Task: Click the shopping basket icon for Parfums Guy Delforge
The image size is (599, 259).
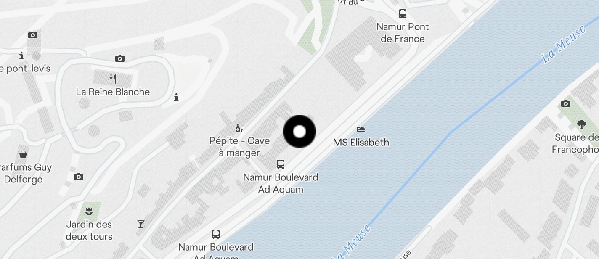Action: (x=23, y=154)
